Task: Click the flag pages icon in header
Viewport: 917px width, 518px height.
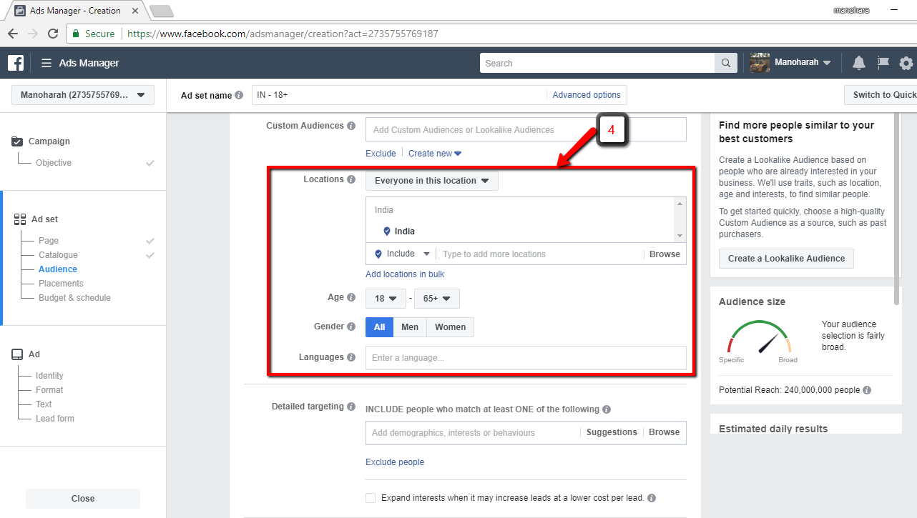Action: 883,63
